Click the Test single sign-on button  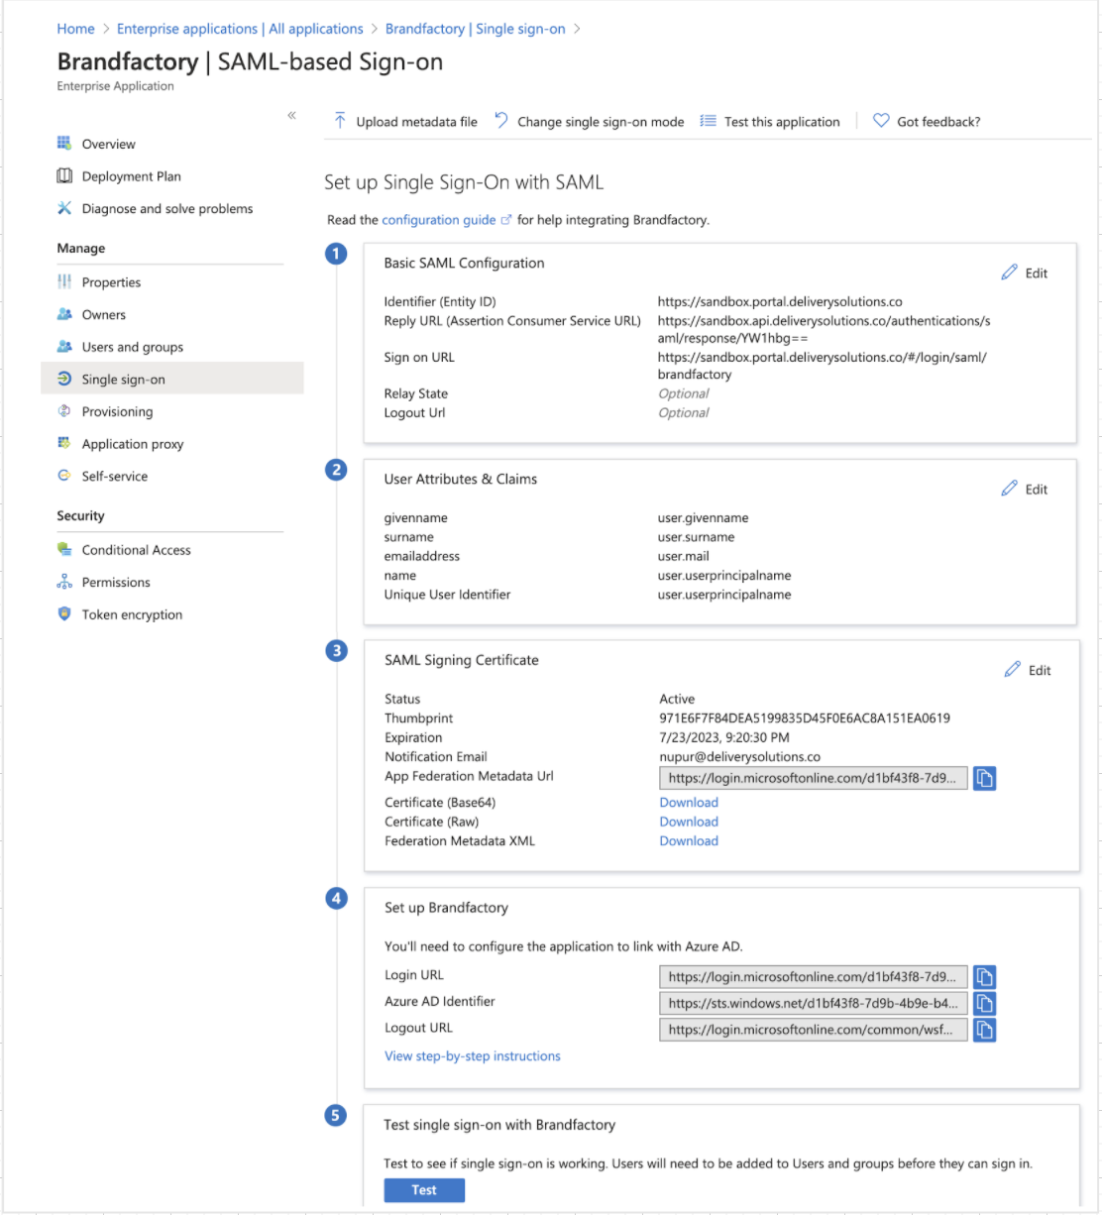click(424, 1190)
